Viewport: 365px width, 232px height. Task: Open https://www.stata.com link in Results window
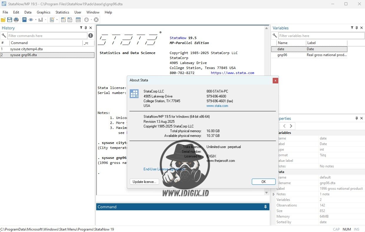point(232,73)
